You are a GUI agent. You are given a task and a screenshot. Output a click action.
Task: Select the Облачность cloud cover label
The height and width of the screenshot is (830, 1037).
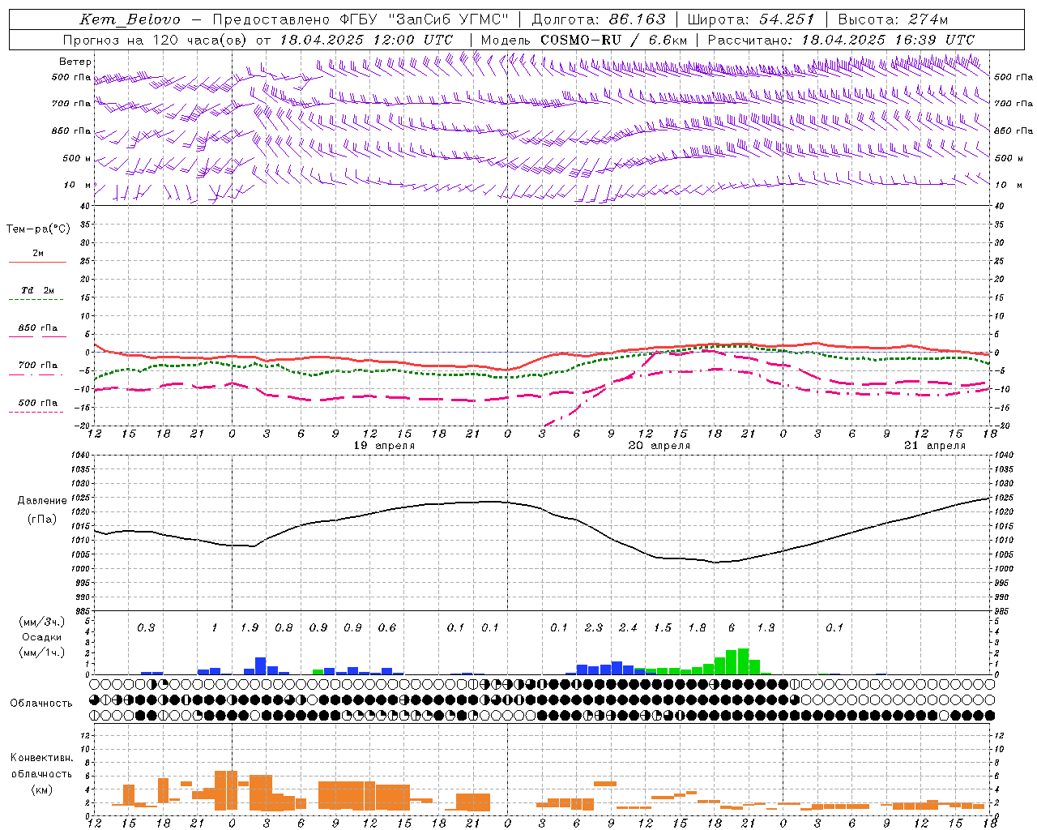pos(41,703)
